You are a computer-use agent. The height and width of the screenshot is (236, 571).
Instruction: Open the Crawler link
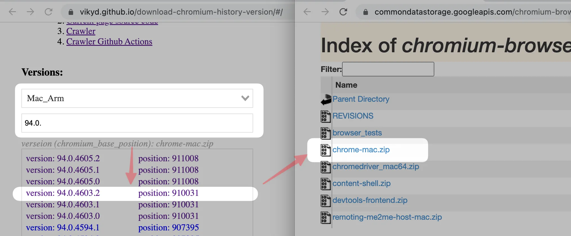point(81,31)
